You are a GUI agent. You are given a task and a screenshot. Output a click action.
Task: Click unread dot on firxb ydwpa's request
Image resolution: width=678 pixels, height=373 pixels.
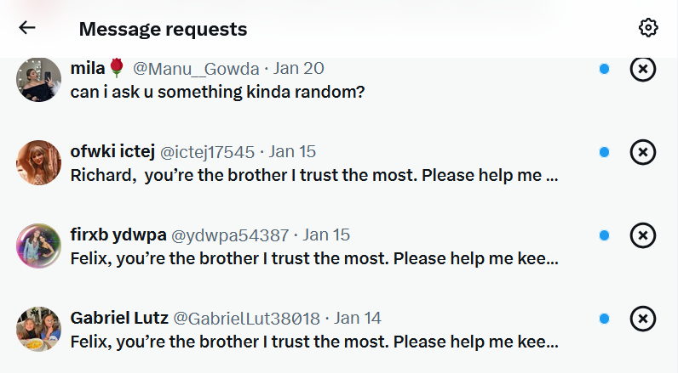pos(604,235)
